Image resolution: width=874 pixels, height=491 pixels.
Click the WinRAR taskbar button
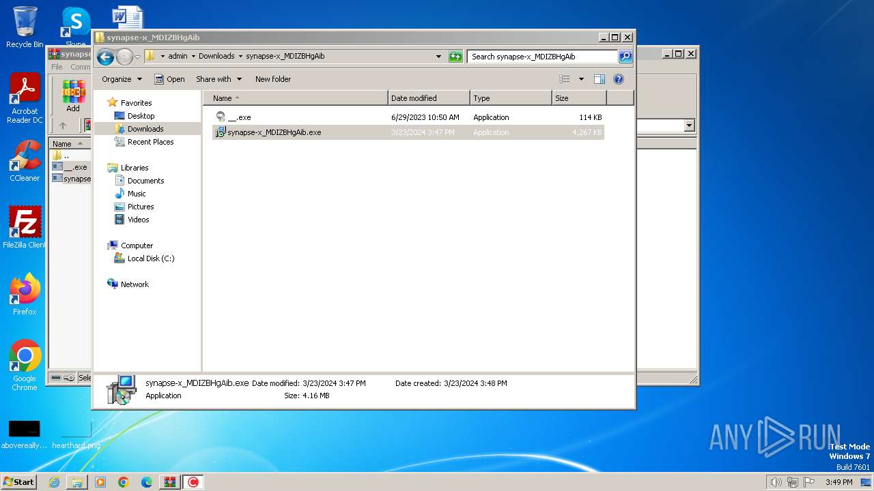click(x=170, y=482)
